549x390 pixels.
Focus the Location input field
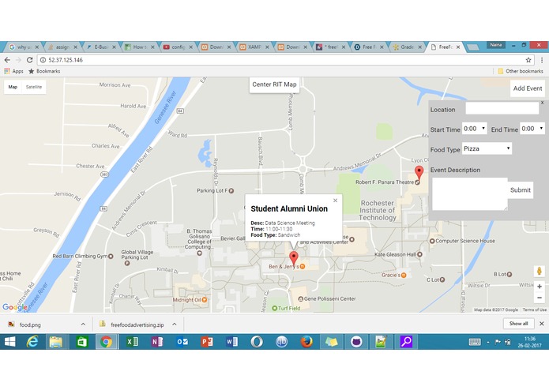(502, 109)
